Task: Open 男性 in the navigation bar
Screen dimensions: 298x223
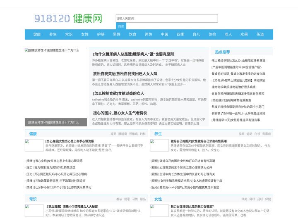Action: [x=117, y=34]
